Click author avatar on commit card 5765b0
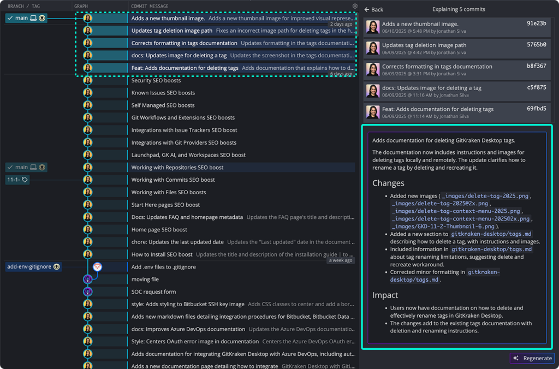 [372, 48]
